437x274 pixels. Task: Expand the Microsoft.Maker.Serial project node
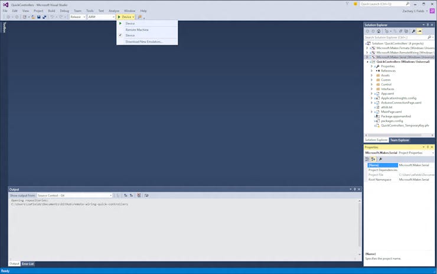click(x=367, y=57)
